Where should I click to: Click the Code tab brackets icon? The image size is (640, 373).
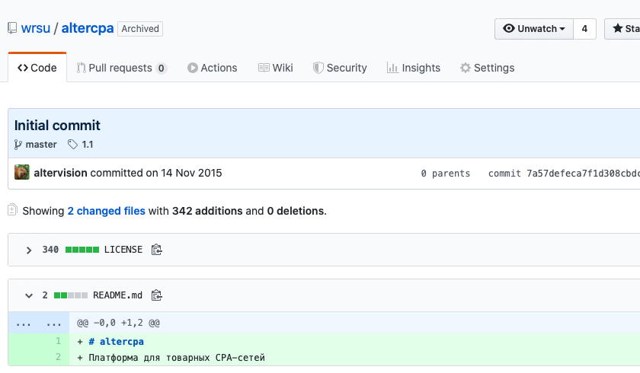23,68
